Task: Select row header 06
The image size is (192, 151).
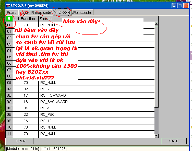Action: point(9,63)
